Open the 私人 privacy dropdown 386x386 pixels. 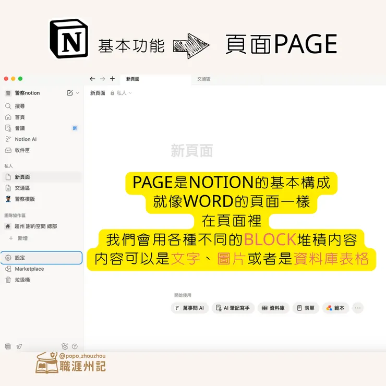[x=121, y=93]
